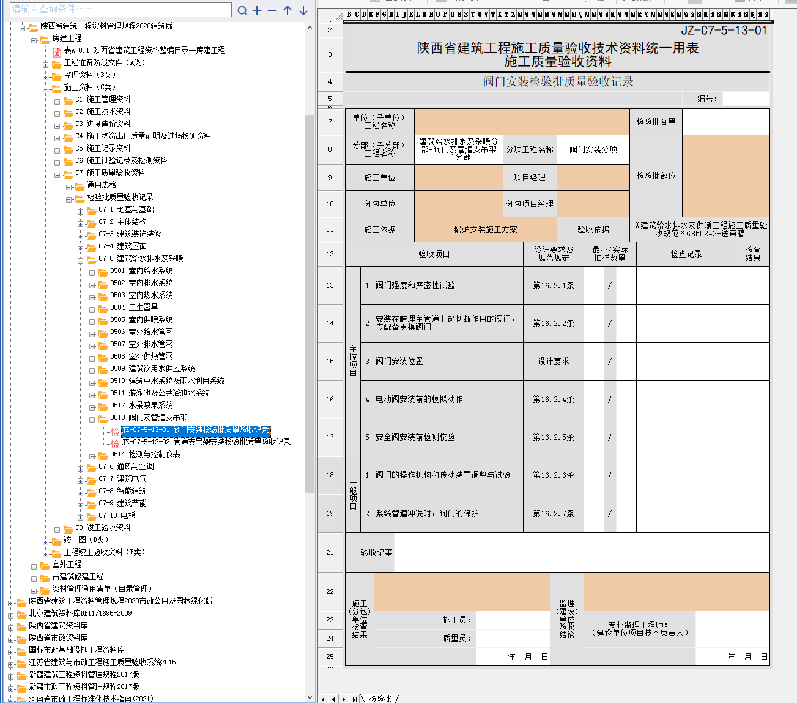
Task: Click next-sheet navigation arrow at bottom
Action: click(x=344, y=699)
